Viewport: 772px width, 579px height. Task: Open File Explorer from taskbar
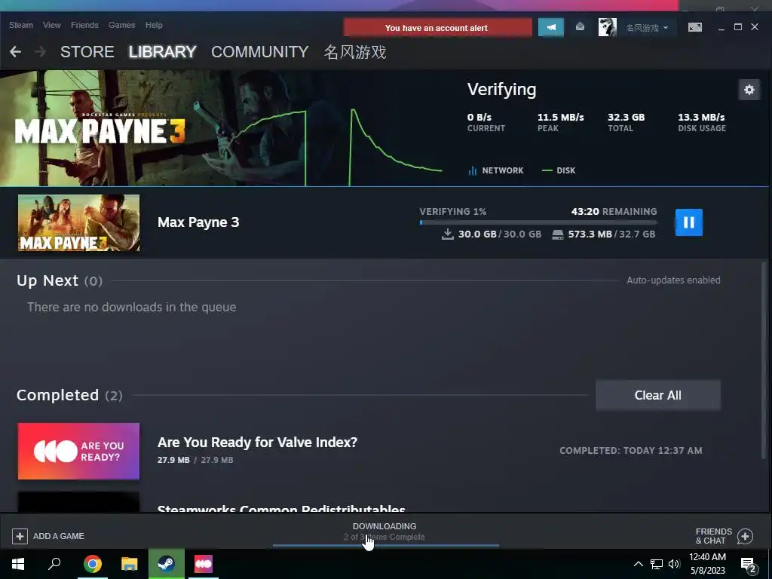pyautogui.click(x=130, y=564)
